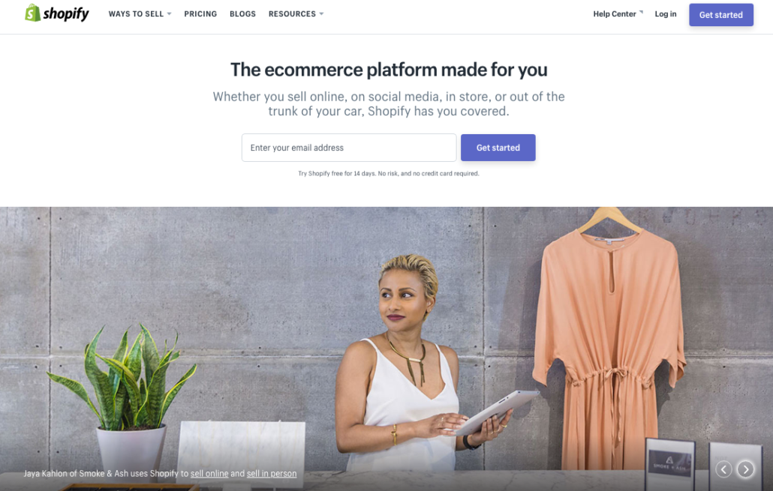The width and height of the screenshot is (773, 491).
Task: Open the Blogs page
Action: coord(242,13)
